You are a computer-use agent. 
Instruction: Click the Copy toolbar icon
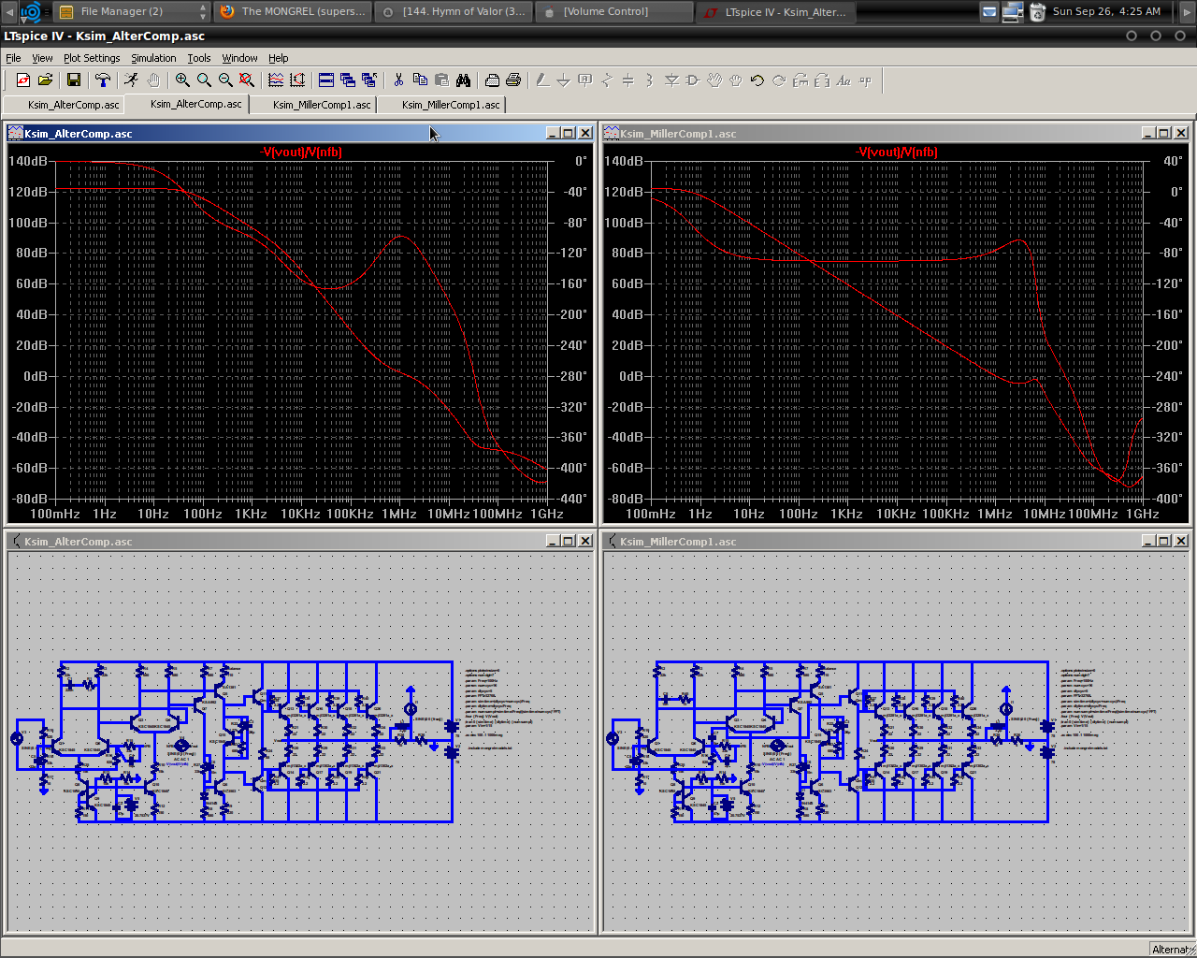pyautogui.click(x=420, y=80)
